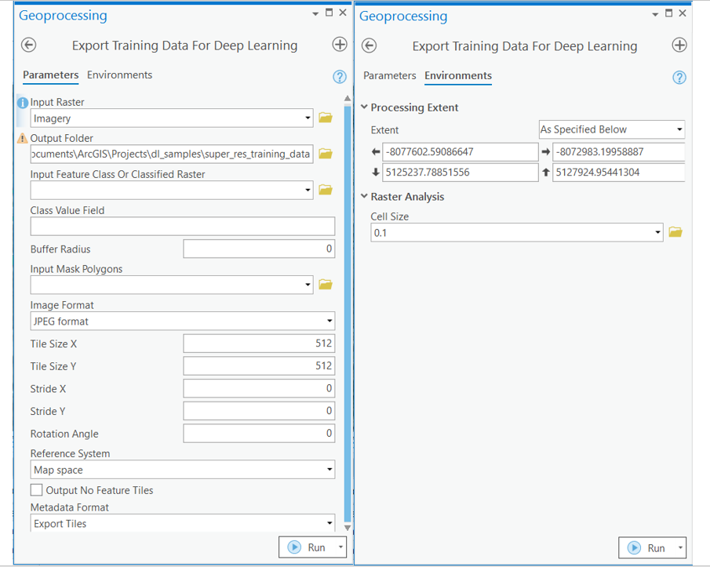Click the Parameters pane vertical scrollbar
The width and height of the screenshot is (710, 567).
(x=348, y=314)
